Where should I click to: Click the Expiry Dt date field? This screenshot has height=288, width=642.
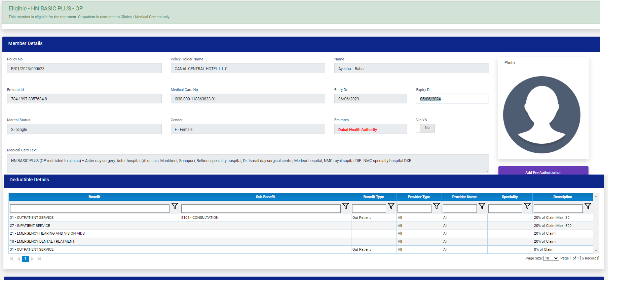point(452,99)
